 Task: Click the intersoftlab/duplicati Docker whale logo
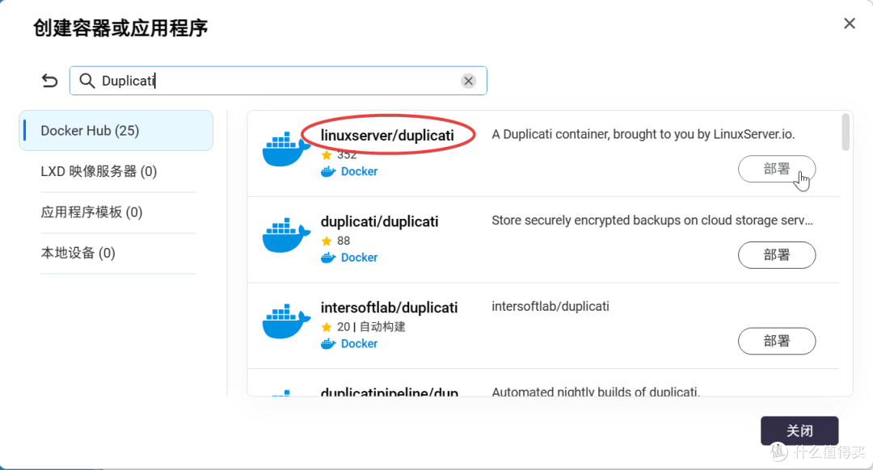click(286, 321)
